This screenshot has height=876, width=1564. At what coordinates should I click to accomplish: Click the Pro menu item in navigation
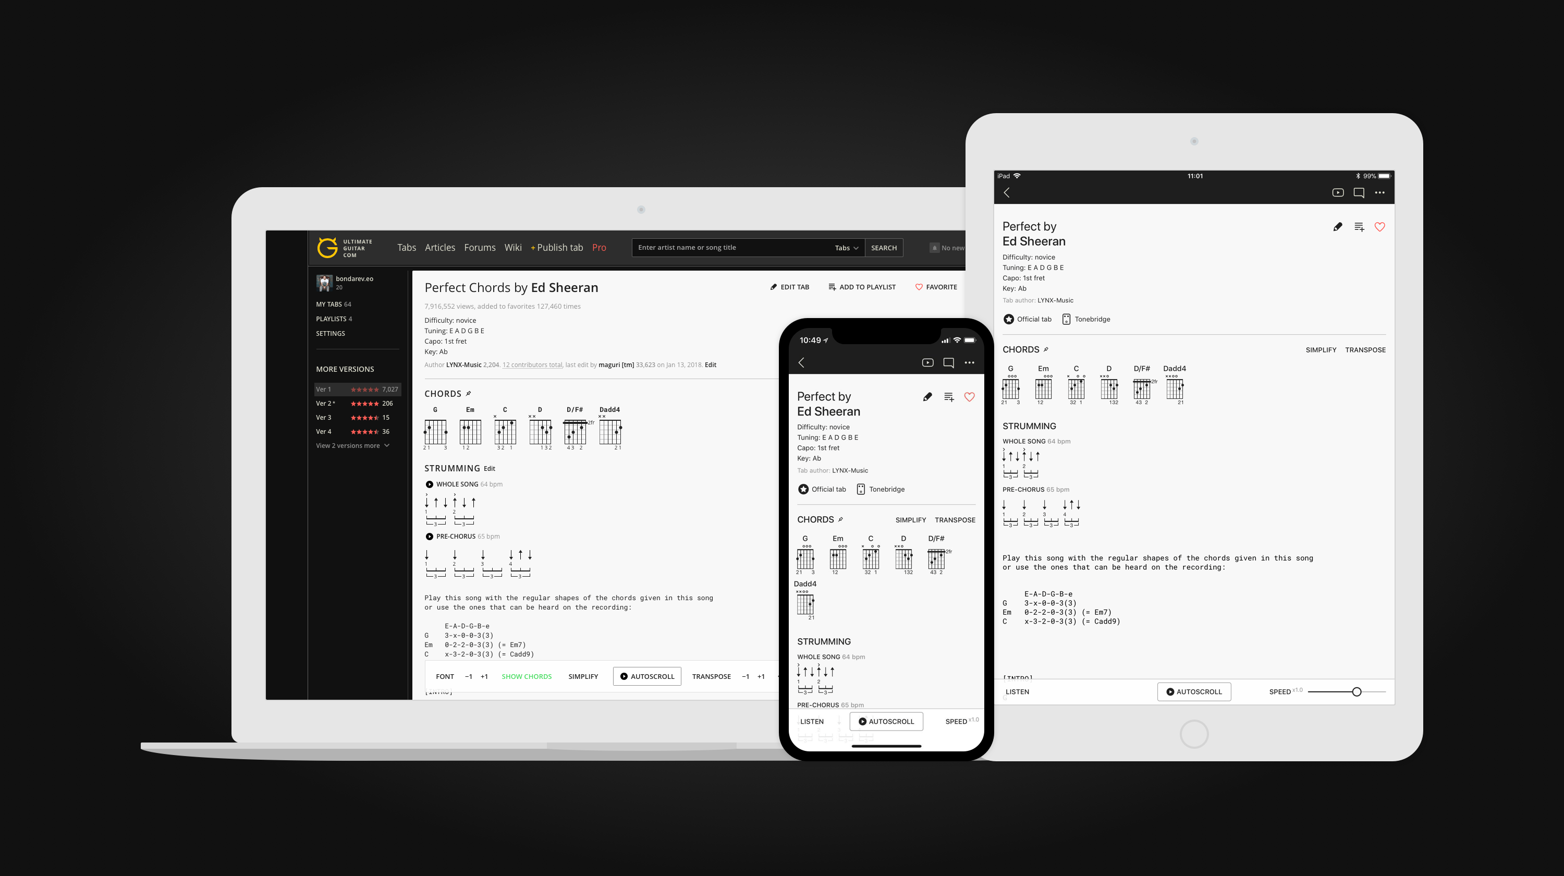(600, 247)
